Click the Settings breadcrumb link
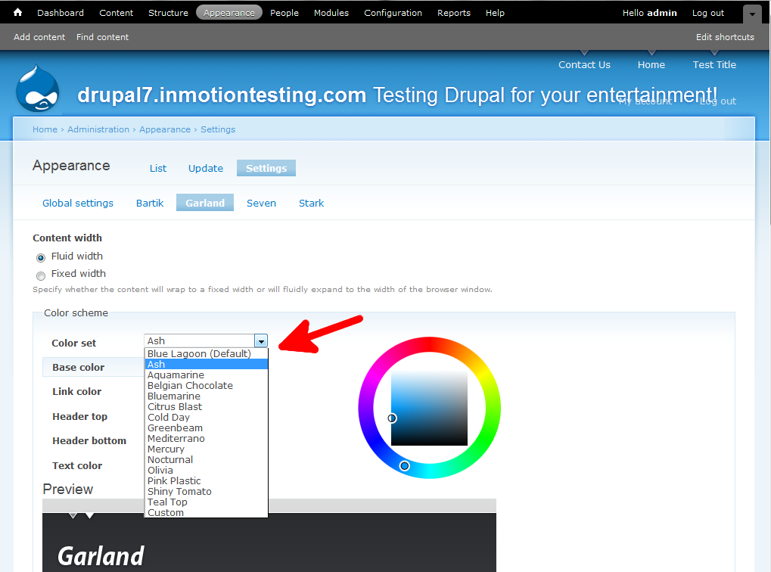 218,129
